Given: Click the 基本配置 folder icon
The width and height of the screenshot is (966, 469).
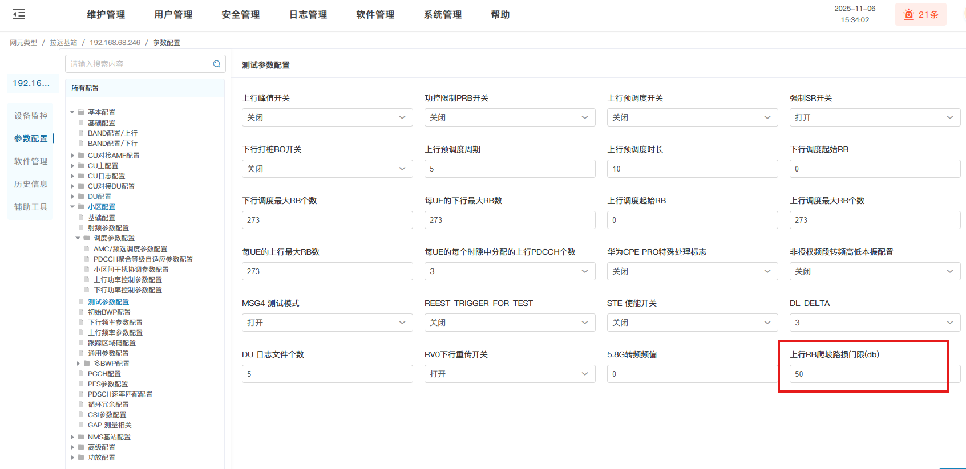Looking at the screenshot, I should (81, 112).
